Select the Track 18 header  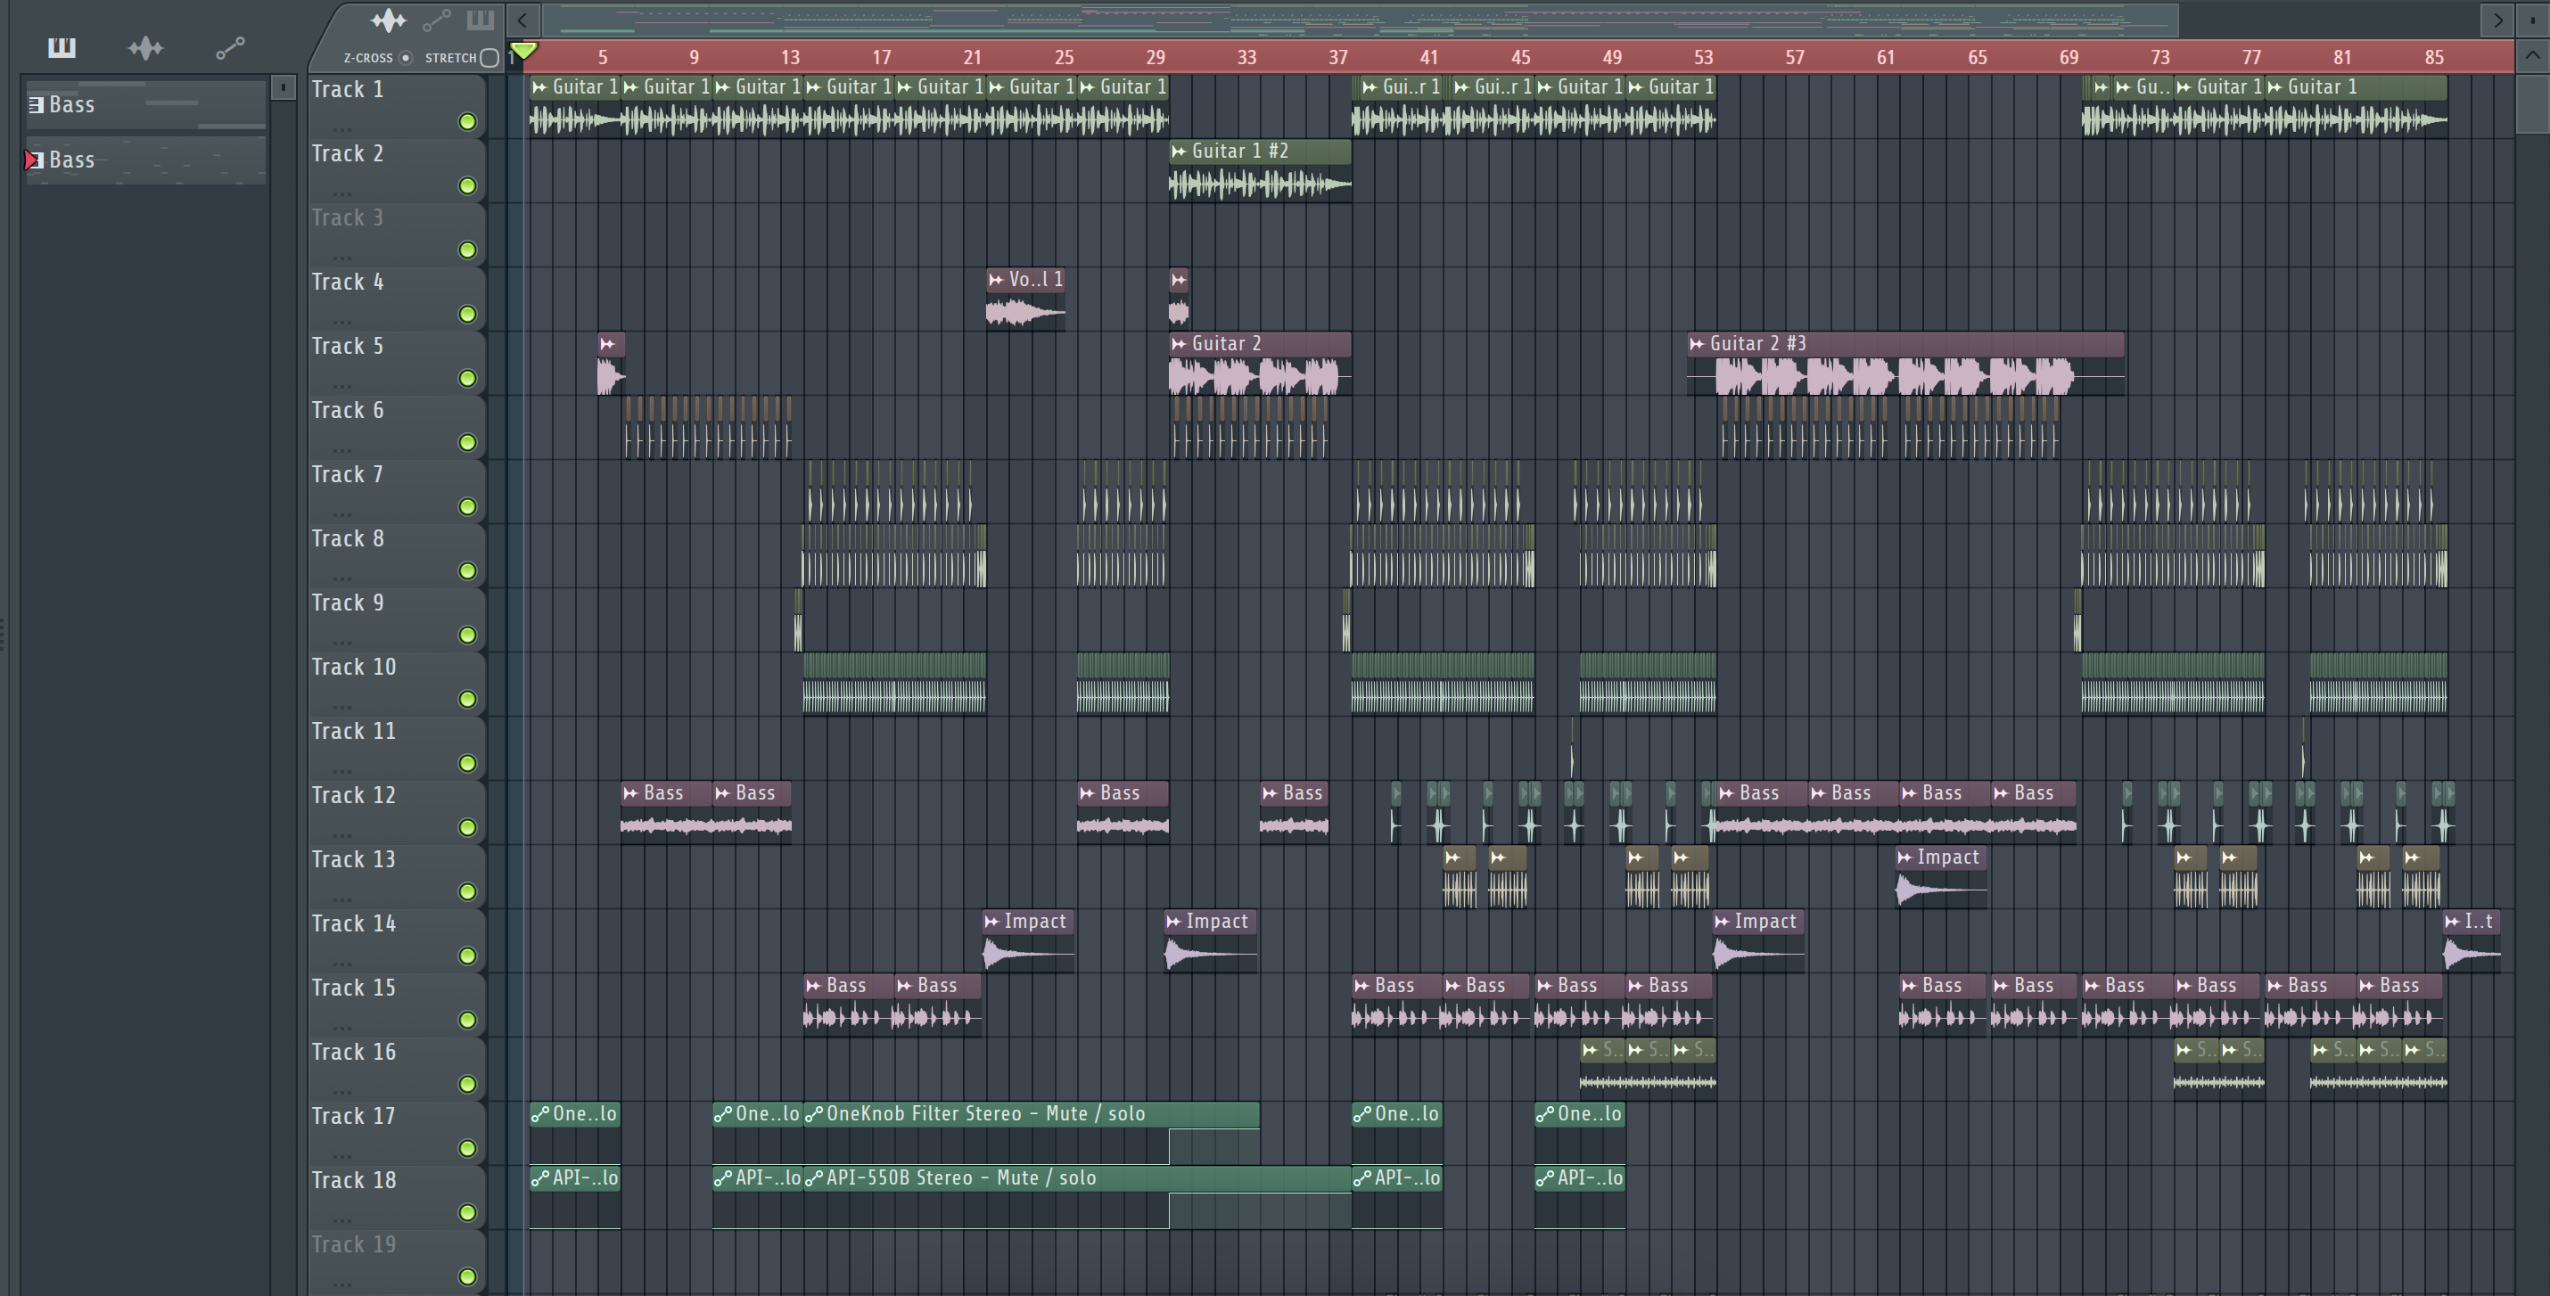click(x=396, y=1197)
